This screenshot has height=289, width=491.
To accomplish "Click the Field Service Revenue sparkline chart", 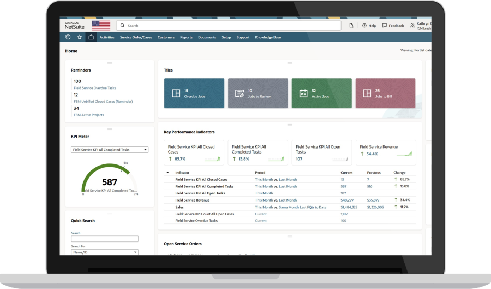I will [x=404, y=154].
